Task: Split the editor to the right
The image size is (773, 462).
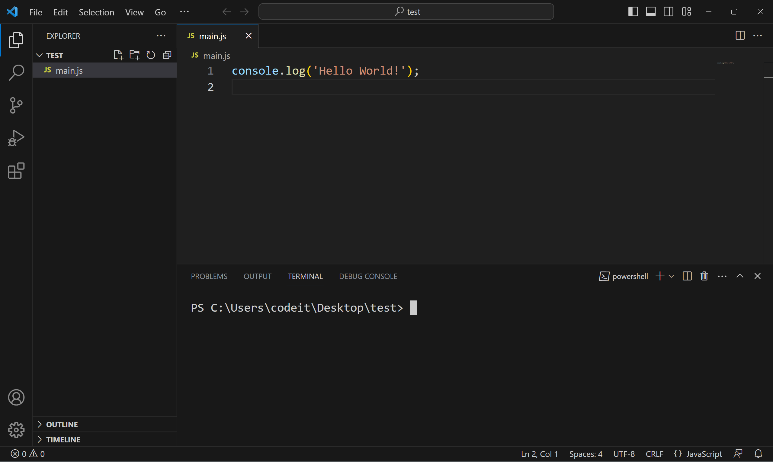Action: coord(740,36)
